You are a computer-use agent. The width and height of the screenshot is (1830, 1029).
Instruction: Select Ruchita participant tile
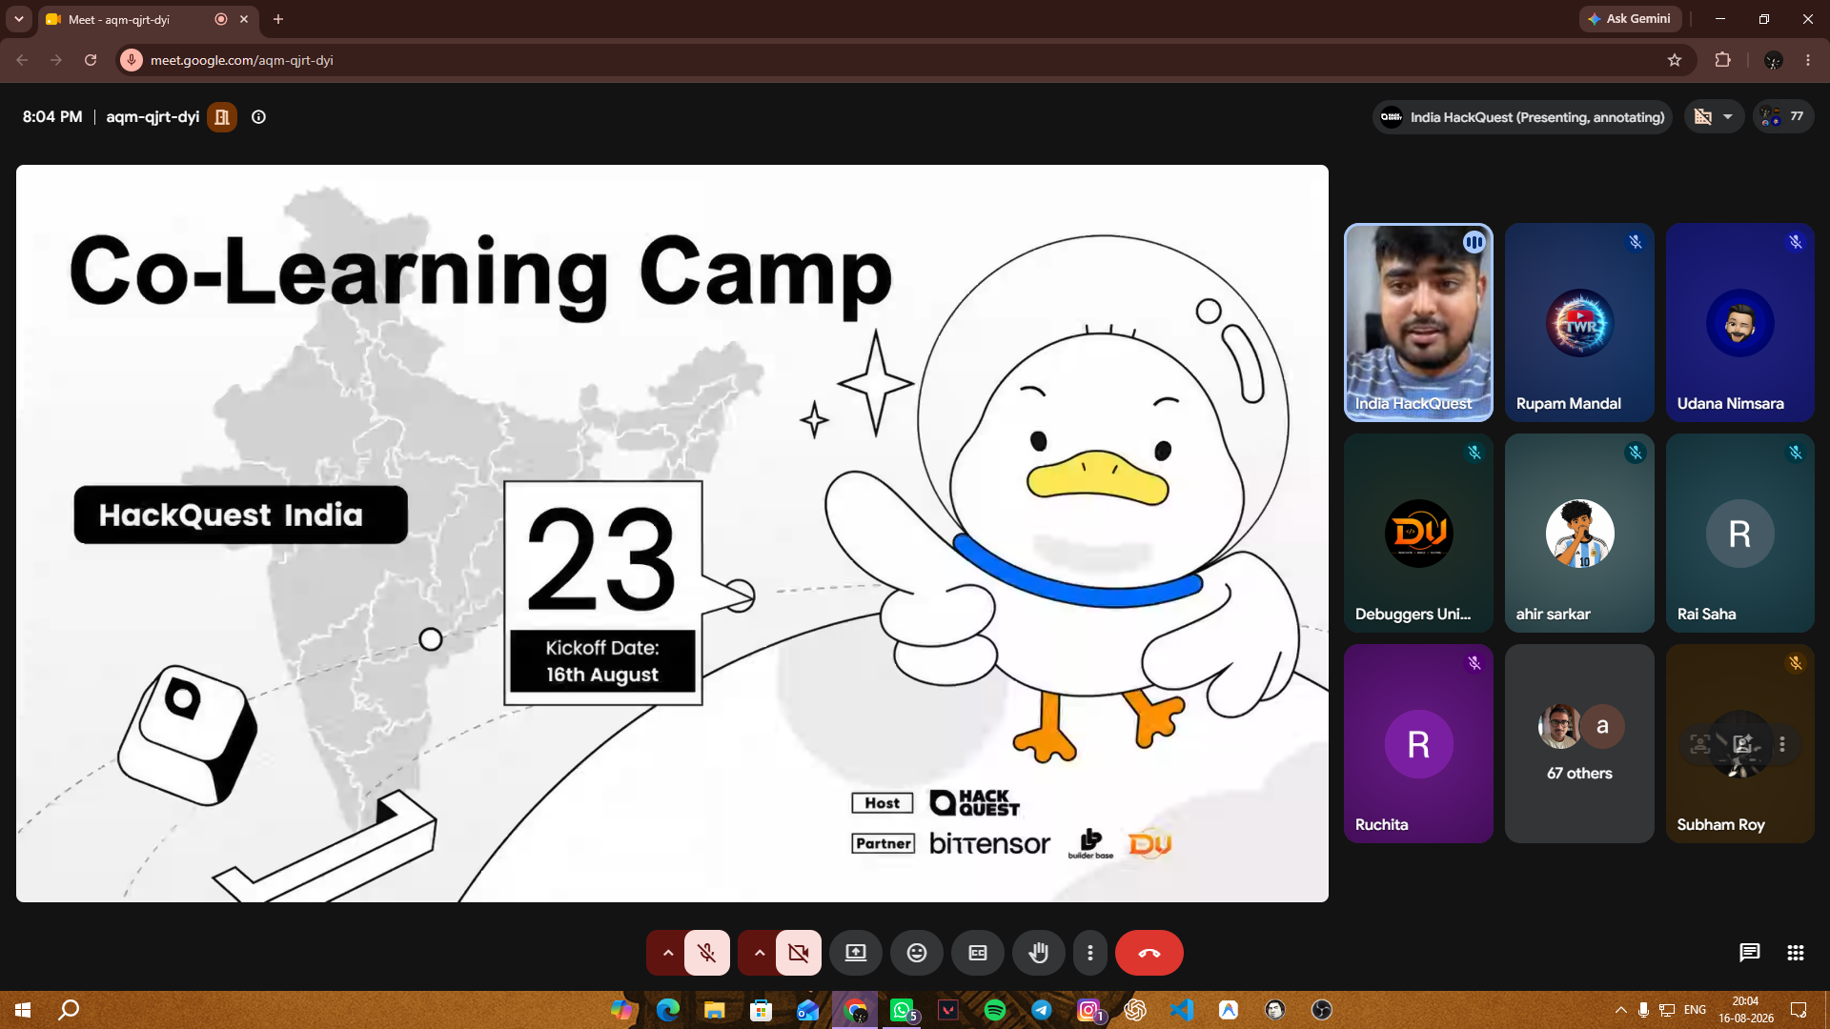1418,743
